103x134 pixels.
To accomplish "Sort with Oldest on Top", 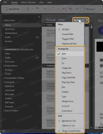I will tap(70, 126).
